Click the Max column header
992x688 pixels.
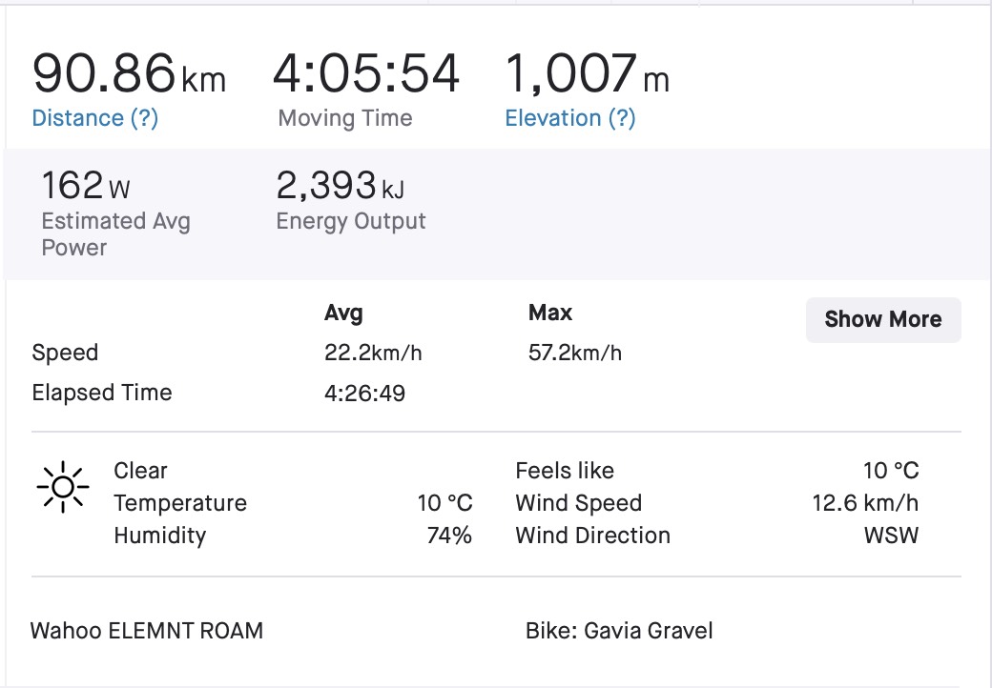pos(549,313)
